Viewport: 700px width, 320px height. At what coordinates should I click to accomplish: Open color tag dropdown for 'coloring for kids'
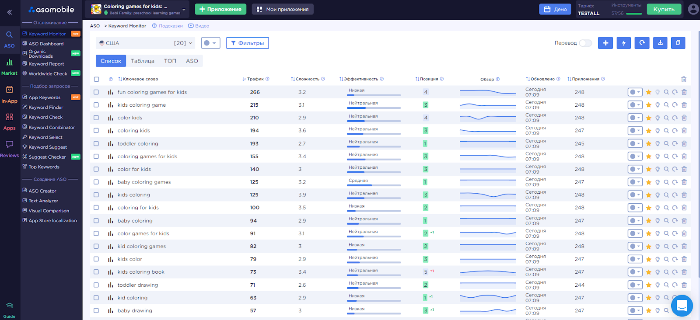[x=635, y=208]
